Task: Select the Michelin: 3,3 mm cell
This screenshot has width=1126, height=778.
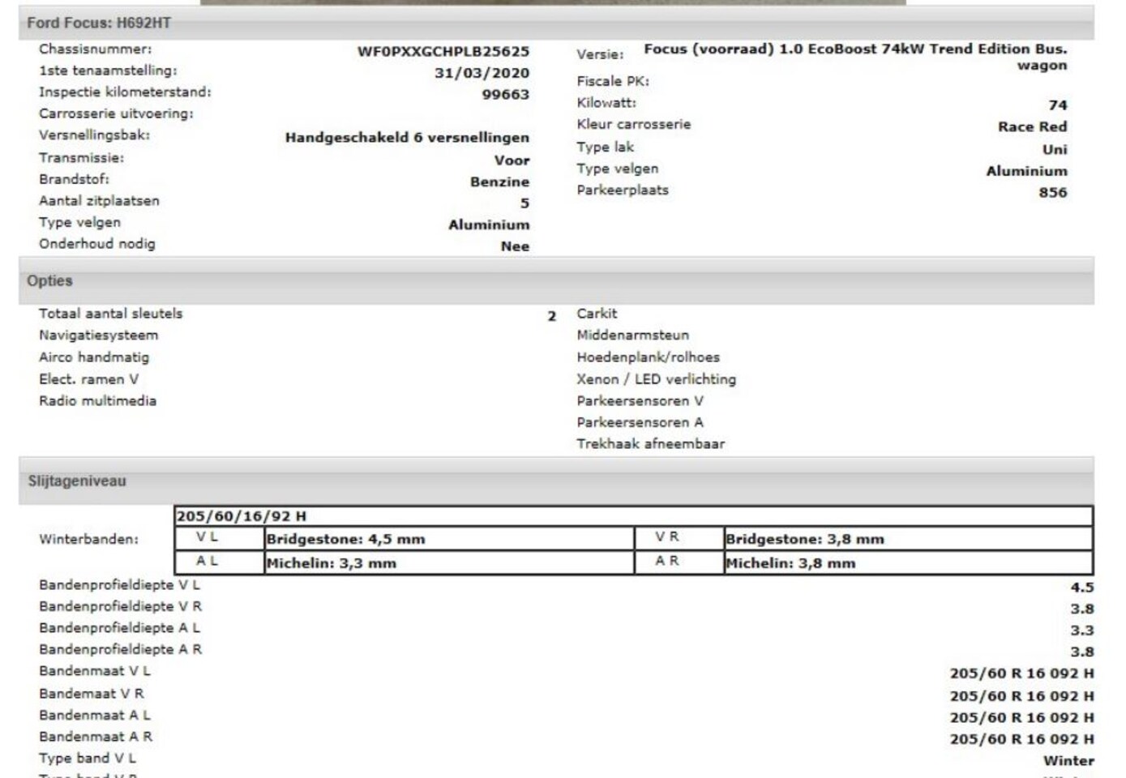Action: (x=332, y=563)
